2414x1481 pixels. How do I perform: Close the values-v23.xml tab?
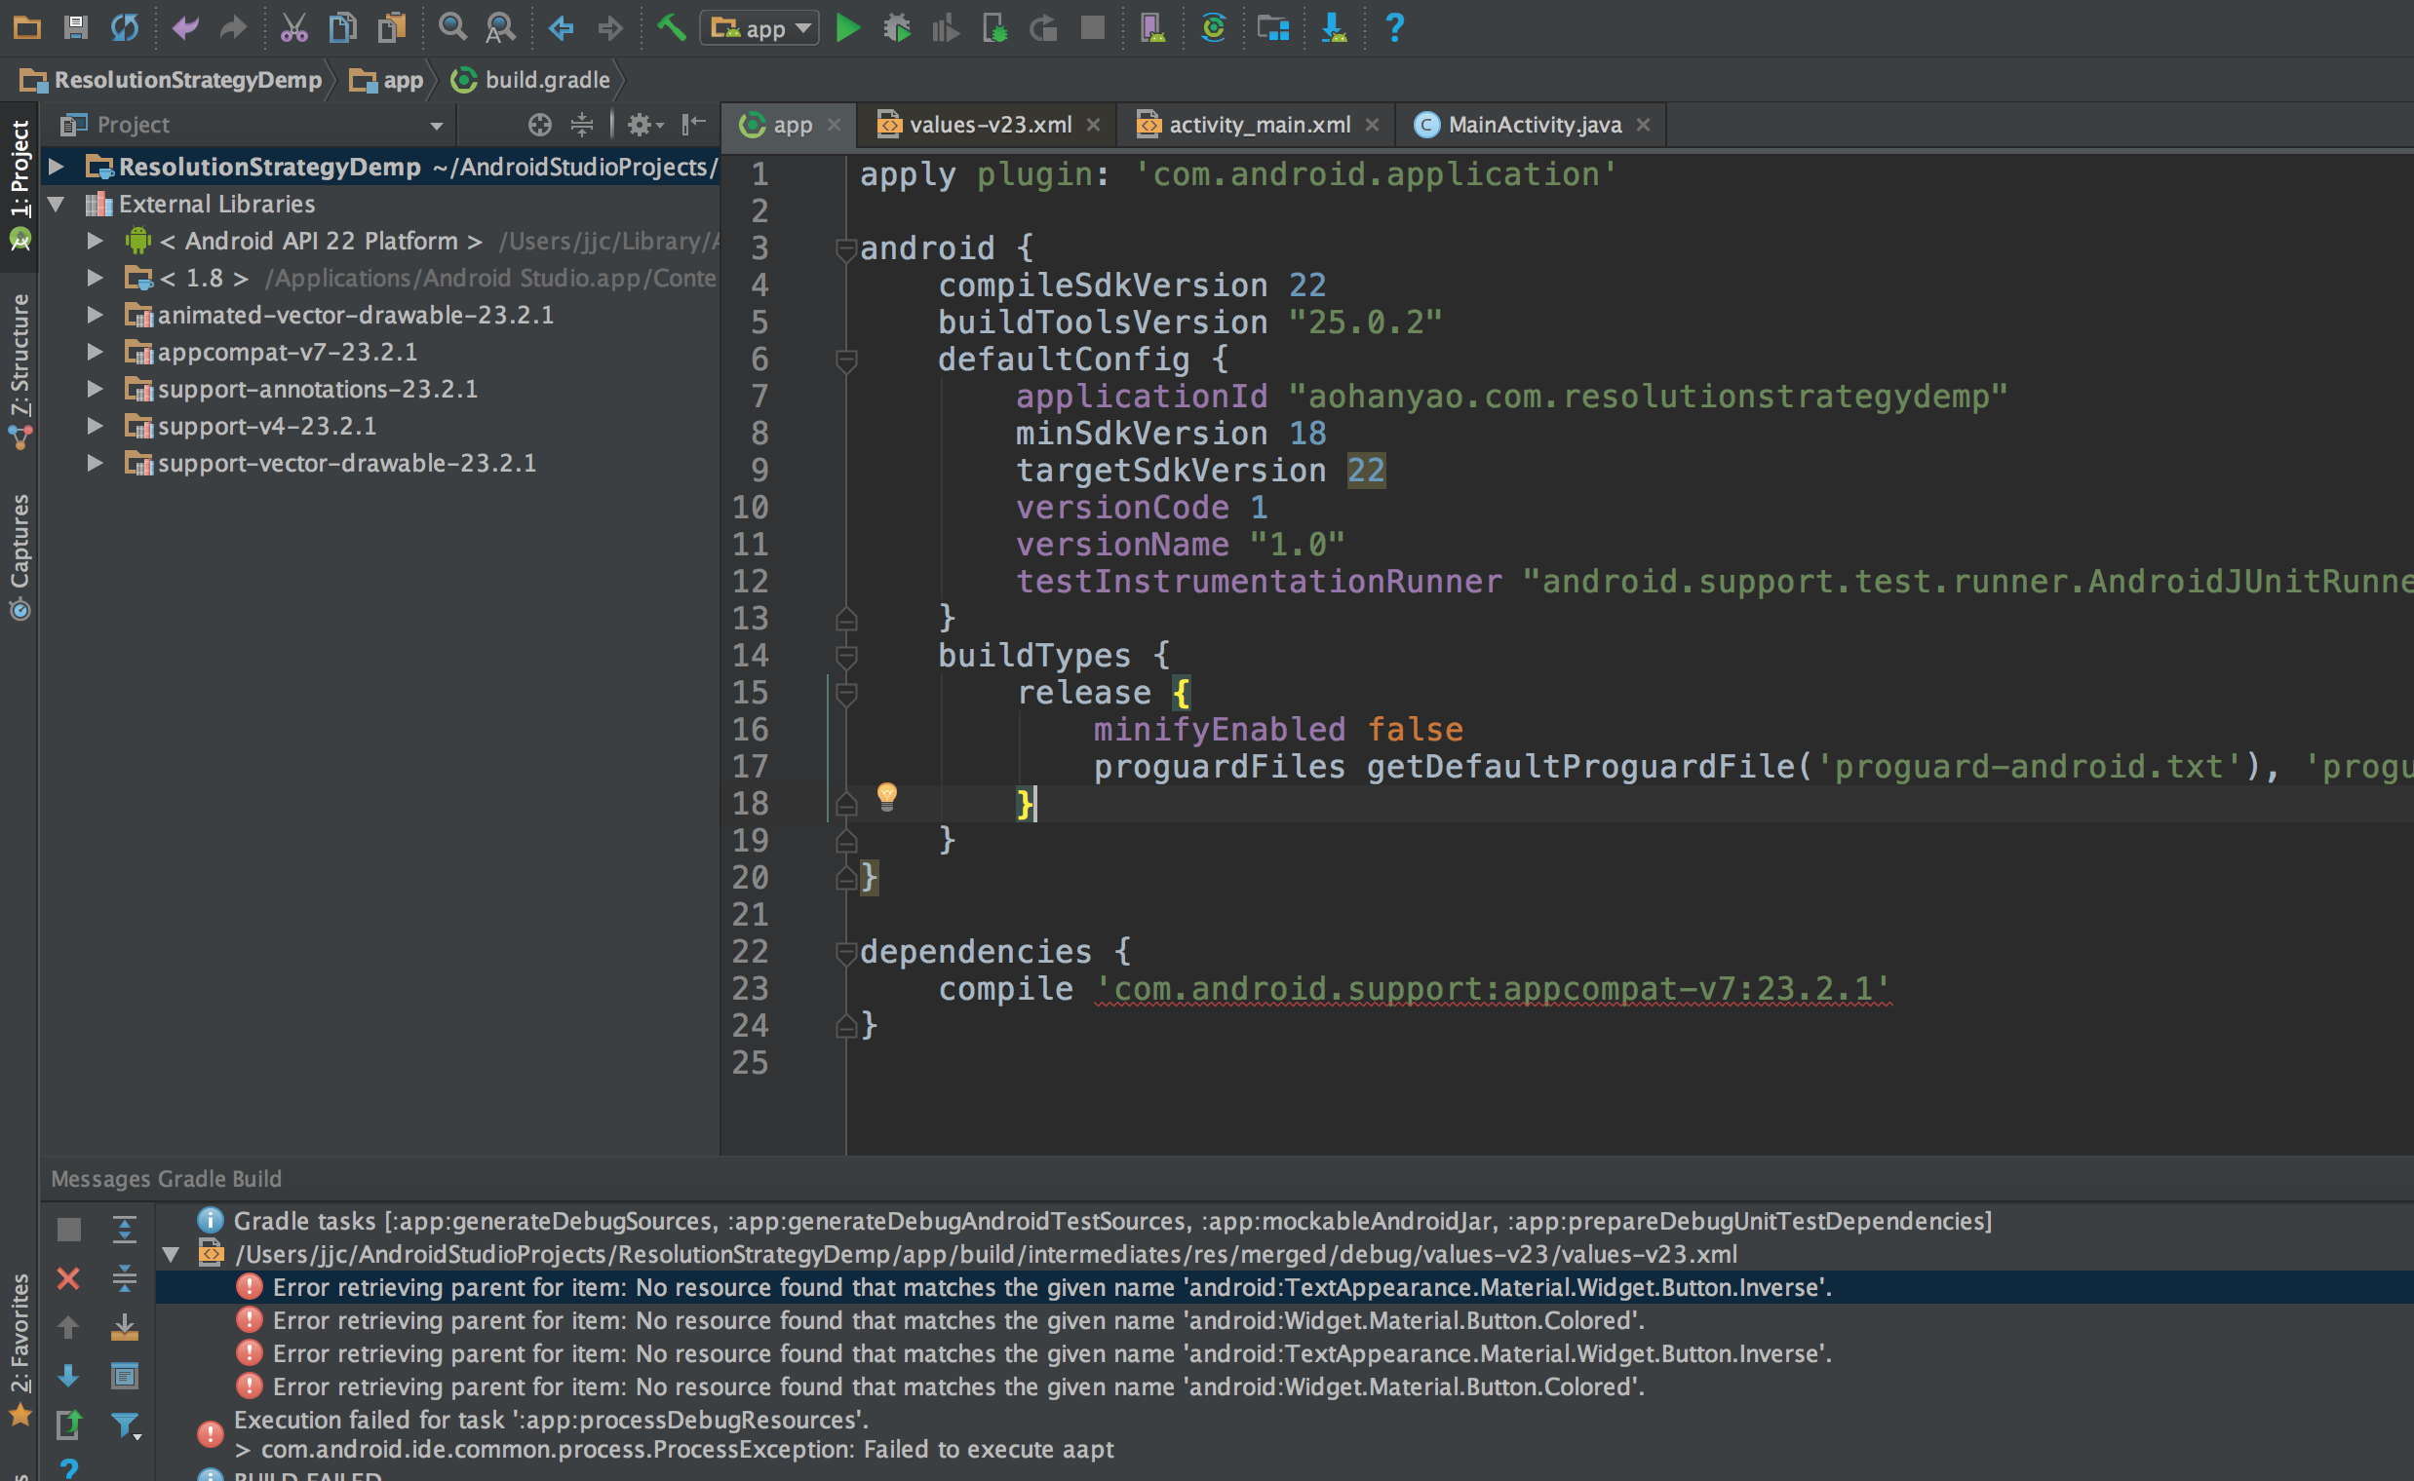1094,125
